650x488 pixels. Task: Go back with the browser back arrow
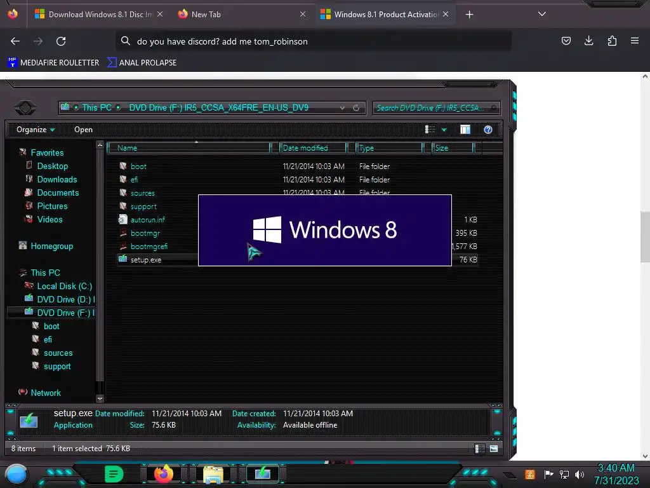coord(15,41)
